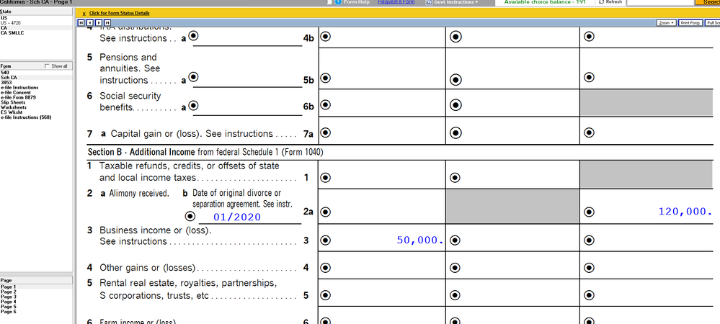Go to Page 6 in Page list
720x324 pixels.
tap(36, 312)
